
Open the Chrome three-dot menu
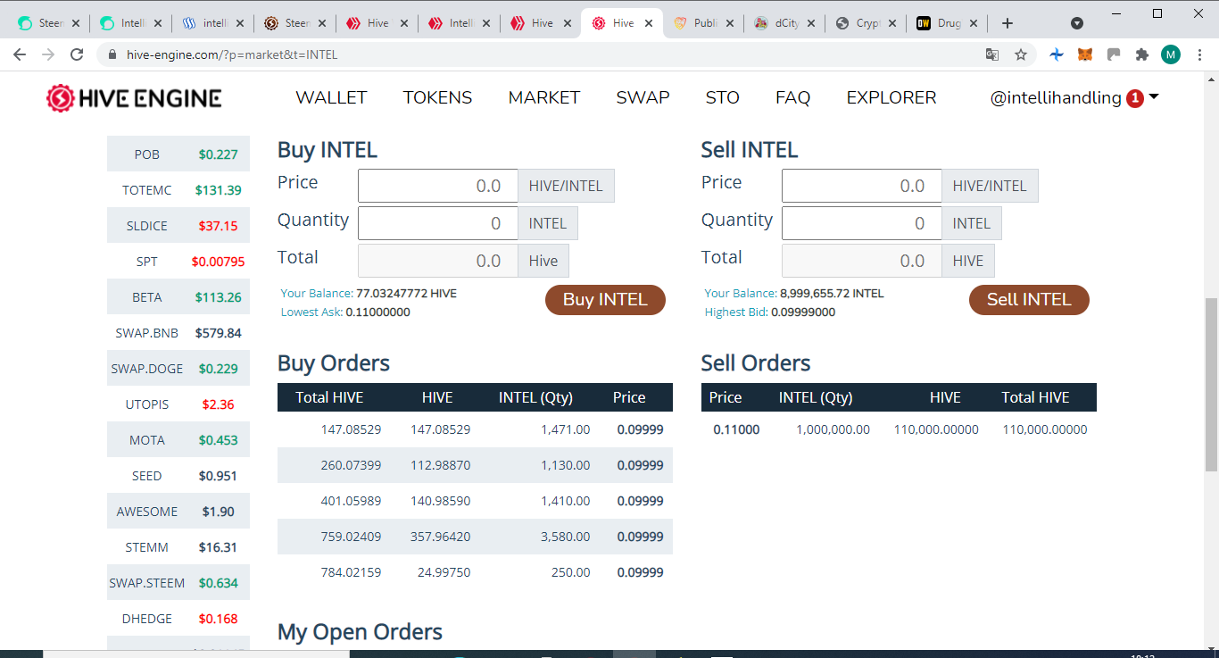(1199, 54)
